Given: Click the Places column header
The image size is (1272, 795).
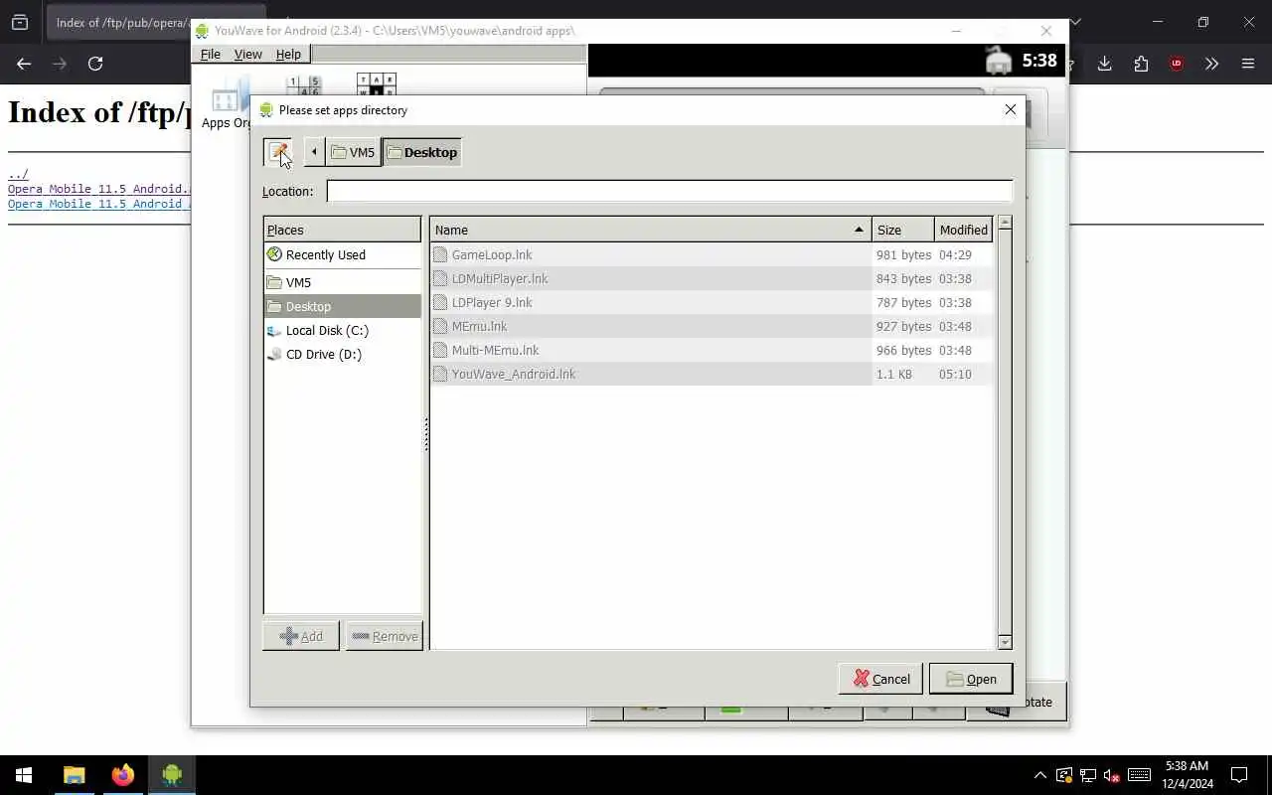Looking at the screenshot, I should 343,230.
